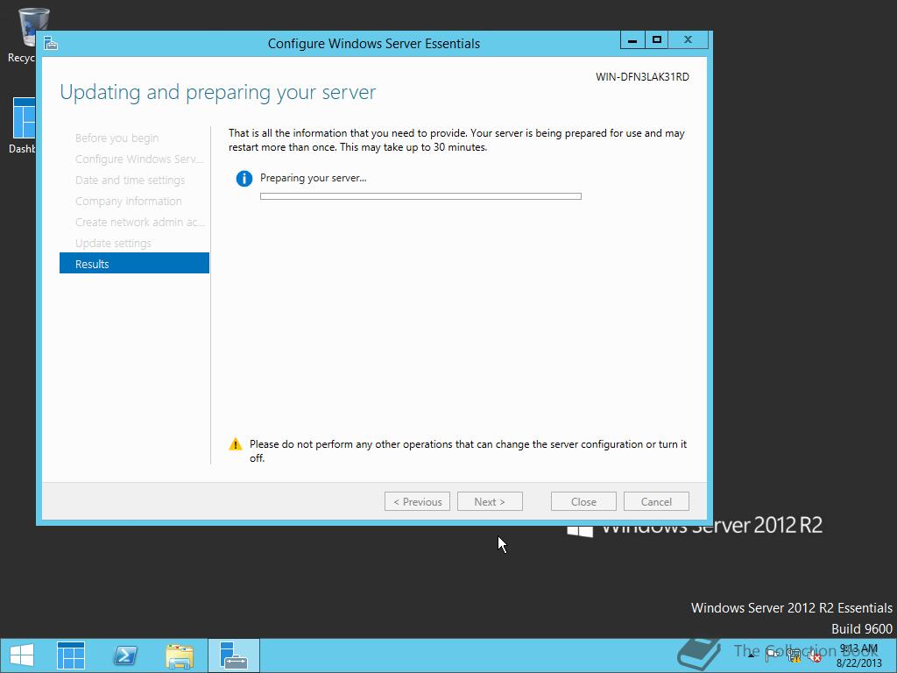This screenshot has height=673, width=897.
Task: Click the Preparing your server status text
Action: pyautogui.click(x=313, y=178)
